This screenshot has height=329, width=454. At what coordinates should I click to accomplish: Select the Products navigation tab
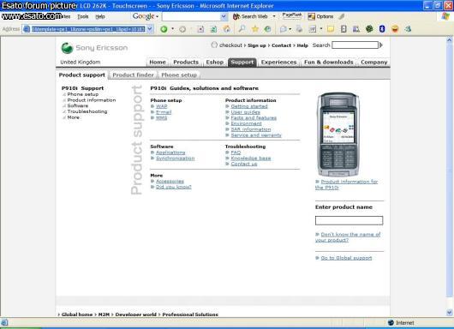click(x=186, y=62)
